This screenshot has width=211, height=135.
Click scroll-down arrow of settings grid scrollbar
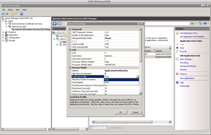140,93
